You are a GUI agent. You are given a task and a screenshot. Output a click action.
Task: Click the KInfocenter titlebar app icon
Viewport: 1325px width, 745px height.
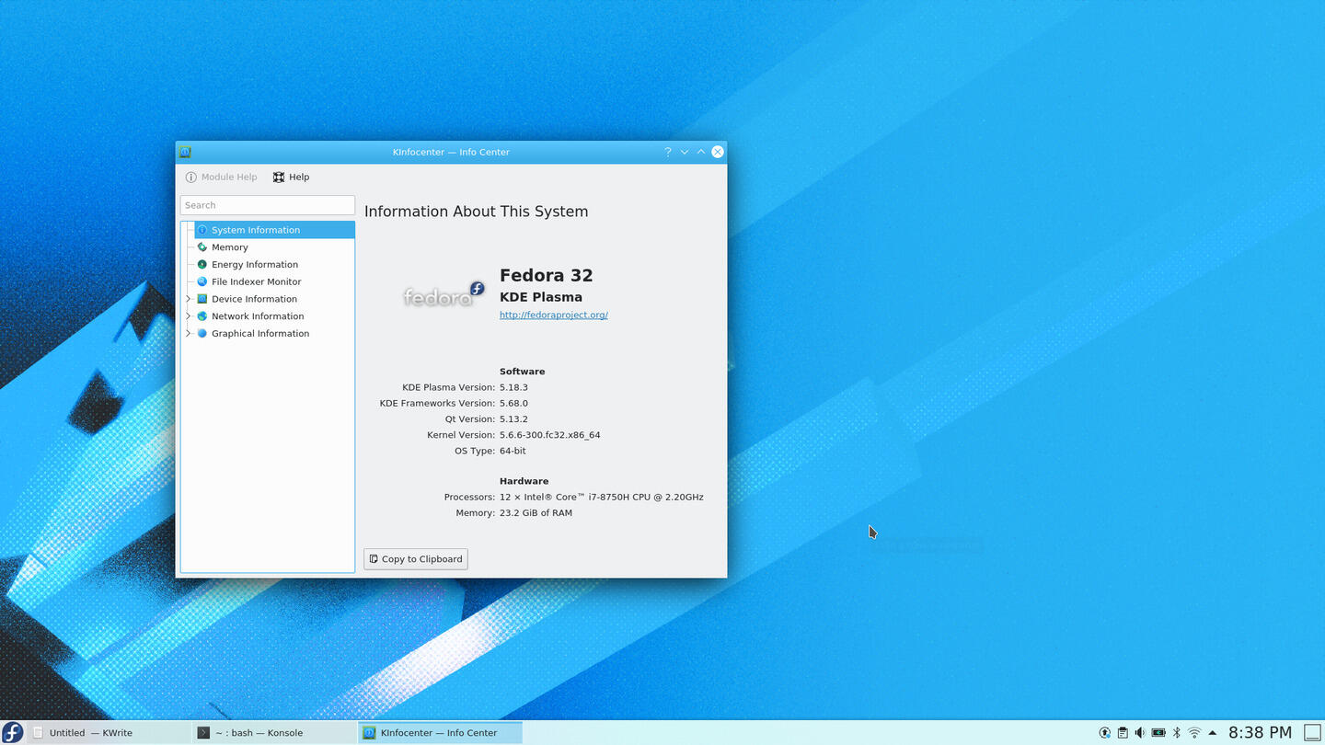pos(185,152)
